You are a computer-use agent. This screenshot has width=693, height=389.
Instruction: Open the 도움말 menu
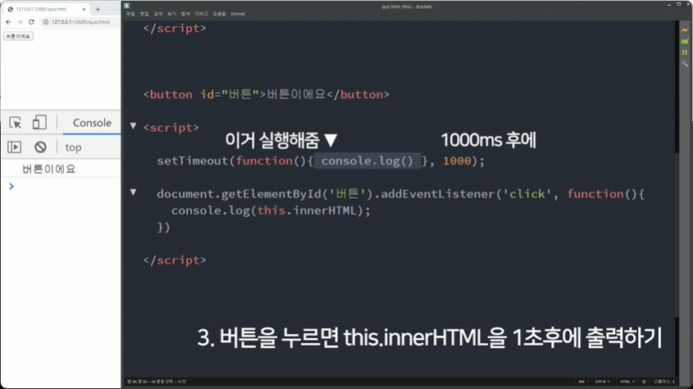[x=219, y=14]
